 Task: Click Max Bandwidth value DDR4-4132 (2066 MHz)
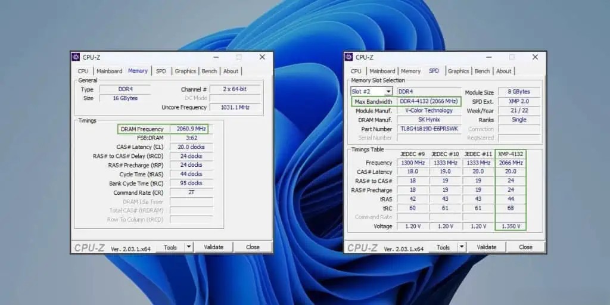[x=429, y=101]
